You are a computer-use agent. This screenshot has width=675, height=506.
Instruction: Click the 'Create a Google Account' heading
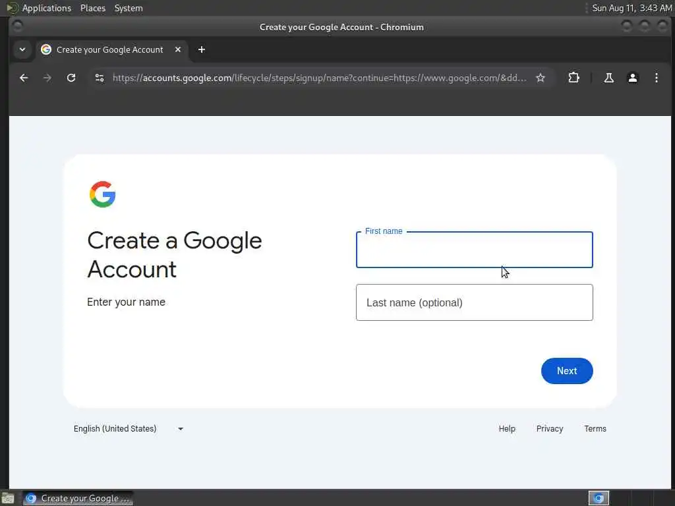(x=174, y=255)
